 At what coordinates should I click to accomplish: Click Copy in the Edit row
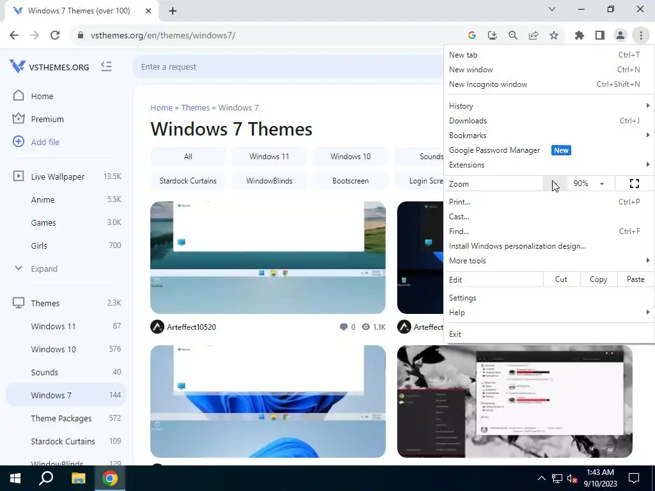[598, 279]
